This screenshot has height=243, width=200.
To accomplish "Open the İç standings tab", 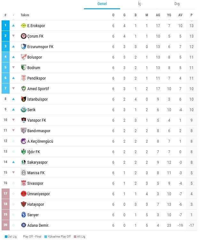I will (140, 4).
